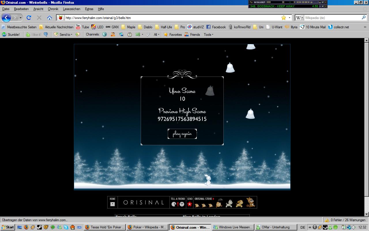Open the All dropdown on StumbleUpon toolbar
The image size is (369, 231).
click(156, 34)
